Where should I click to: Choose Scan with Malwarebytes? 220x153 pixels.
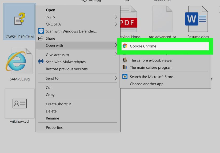pyautogui.click(x=78, y=62)
